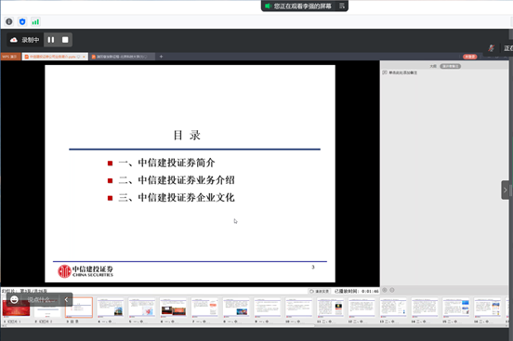Click the muted microphone indicator
Viewport: 513px width, 341px height.
tap(491, 48)
